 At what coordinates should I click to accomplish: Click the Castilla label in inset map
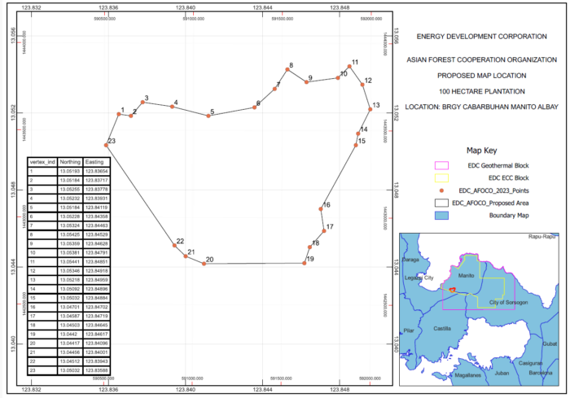point(442,329)
